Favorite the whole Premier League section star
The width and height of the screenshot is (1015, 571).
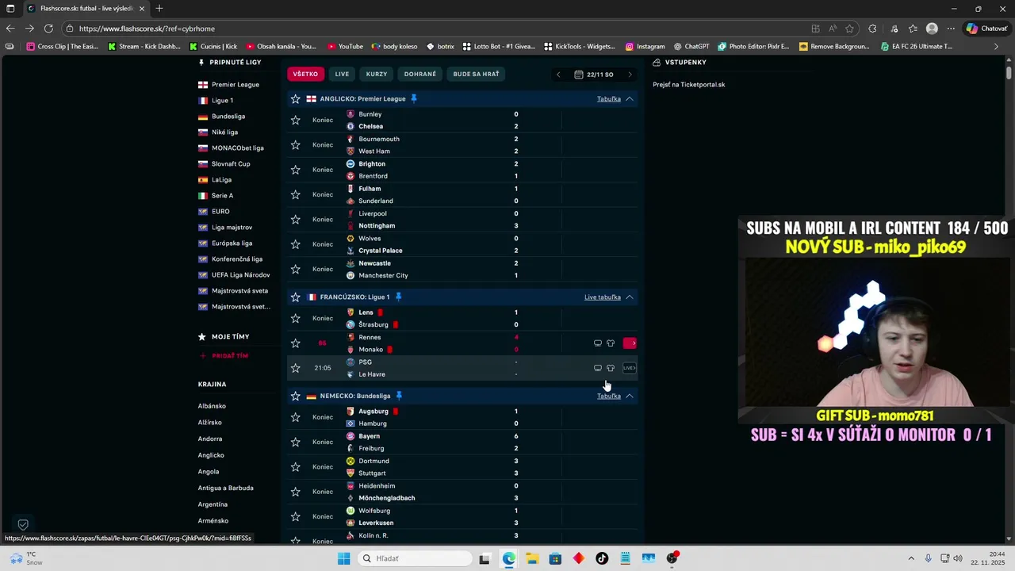[296, 99]
